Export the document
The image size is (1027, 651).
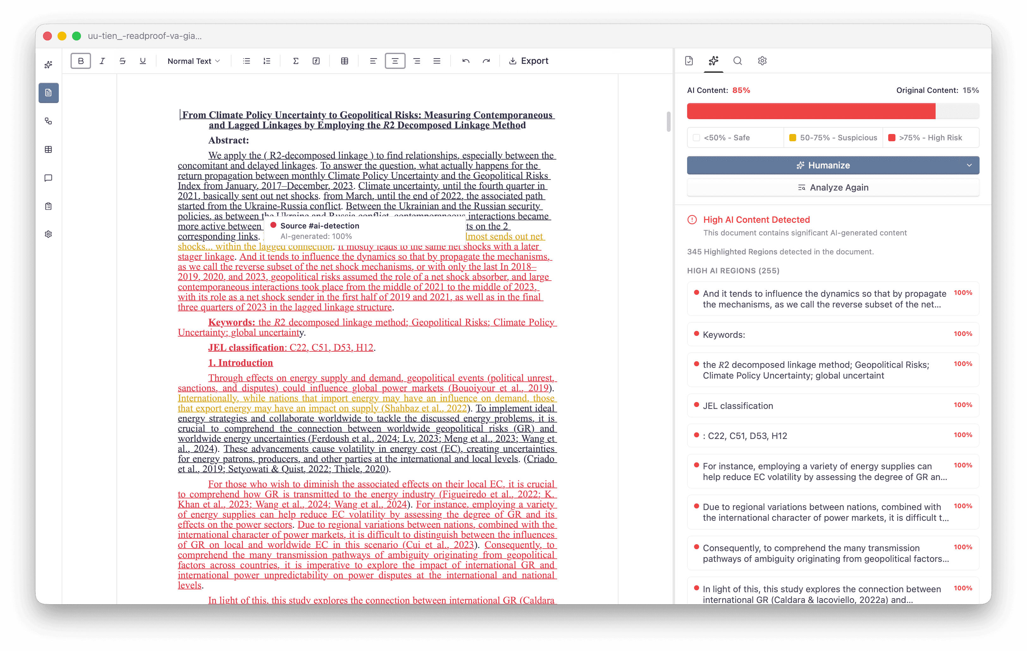[529, 61]
